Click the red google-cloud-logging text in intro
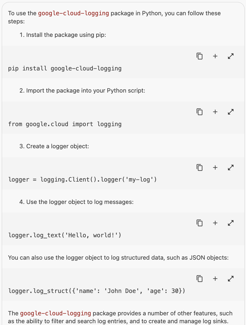Screen dimensions: 246x325 (x=73, y=13)
